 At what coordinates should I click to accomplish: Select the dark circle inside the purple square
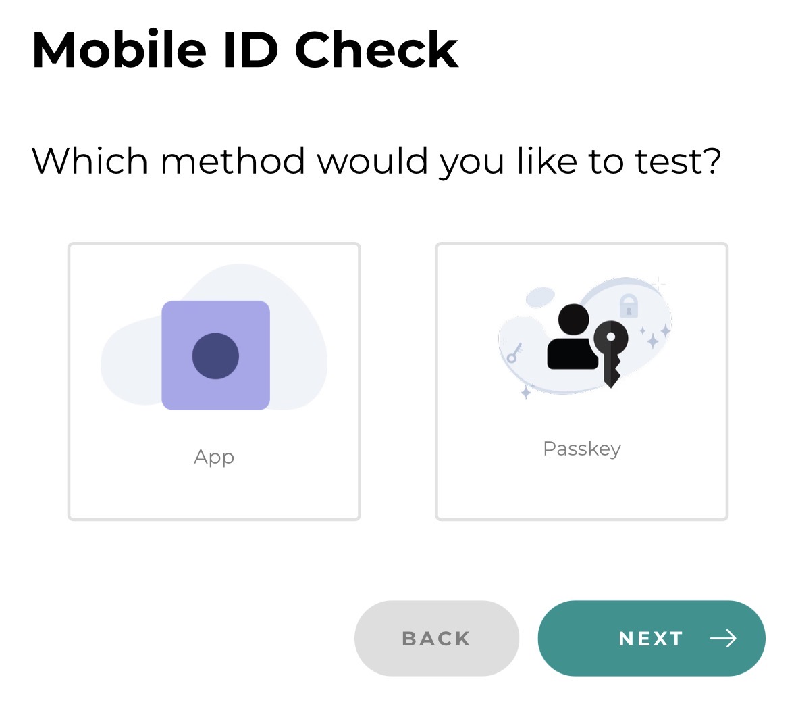[215, 354]
